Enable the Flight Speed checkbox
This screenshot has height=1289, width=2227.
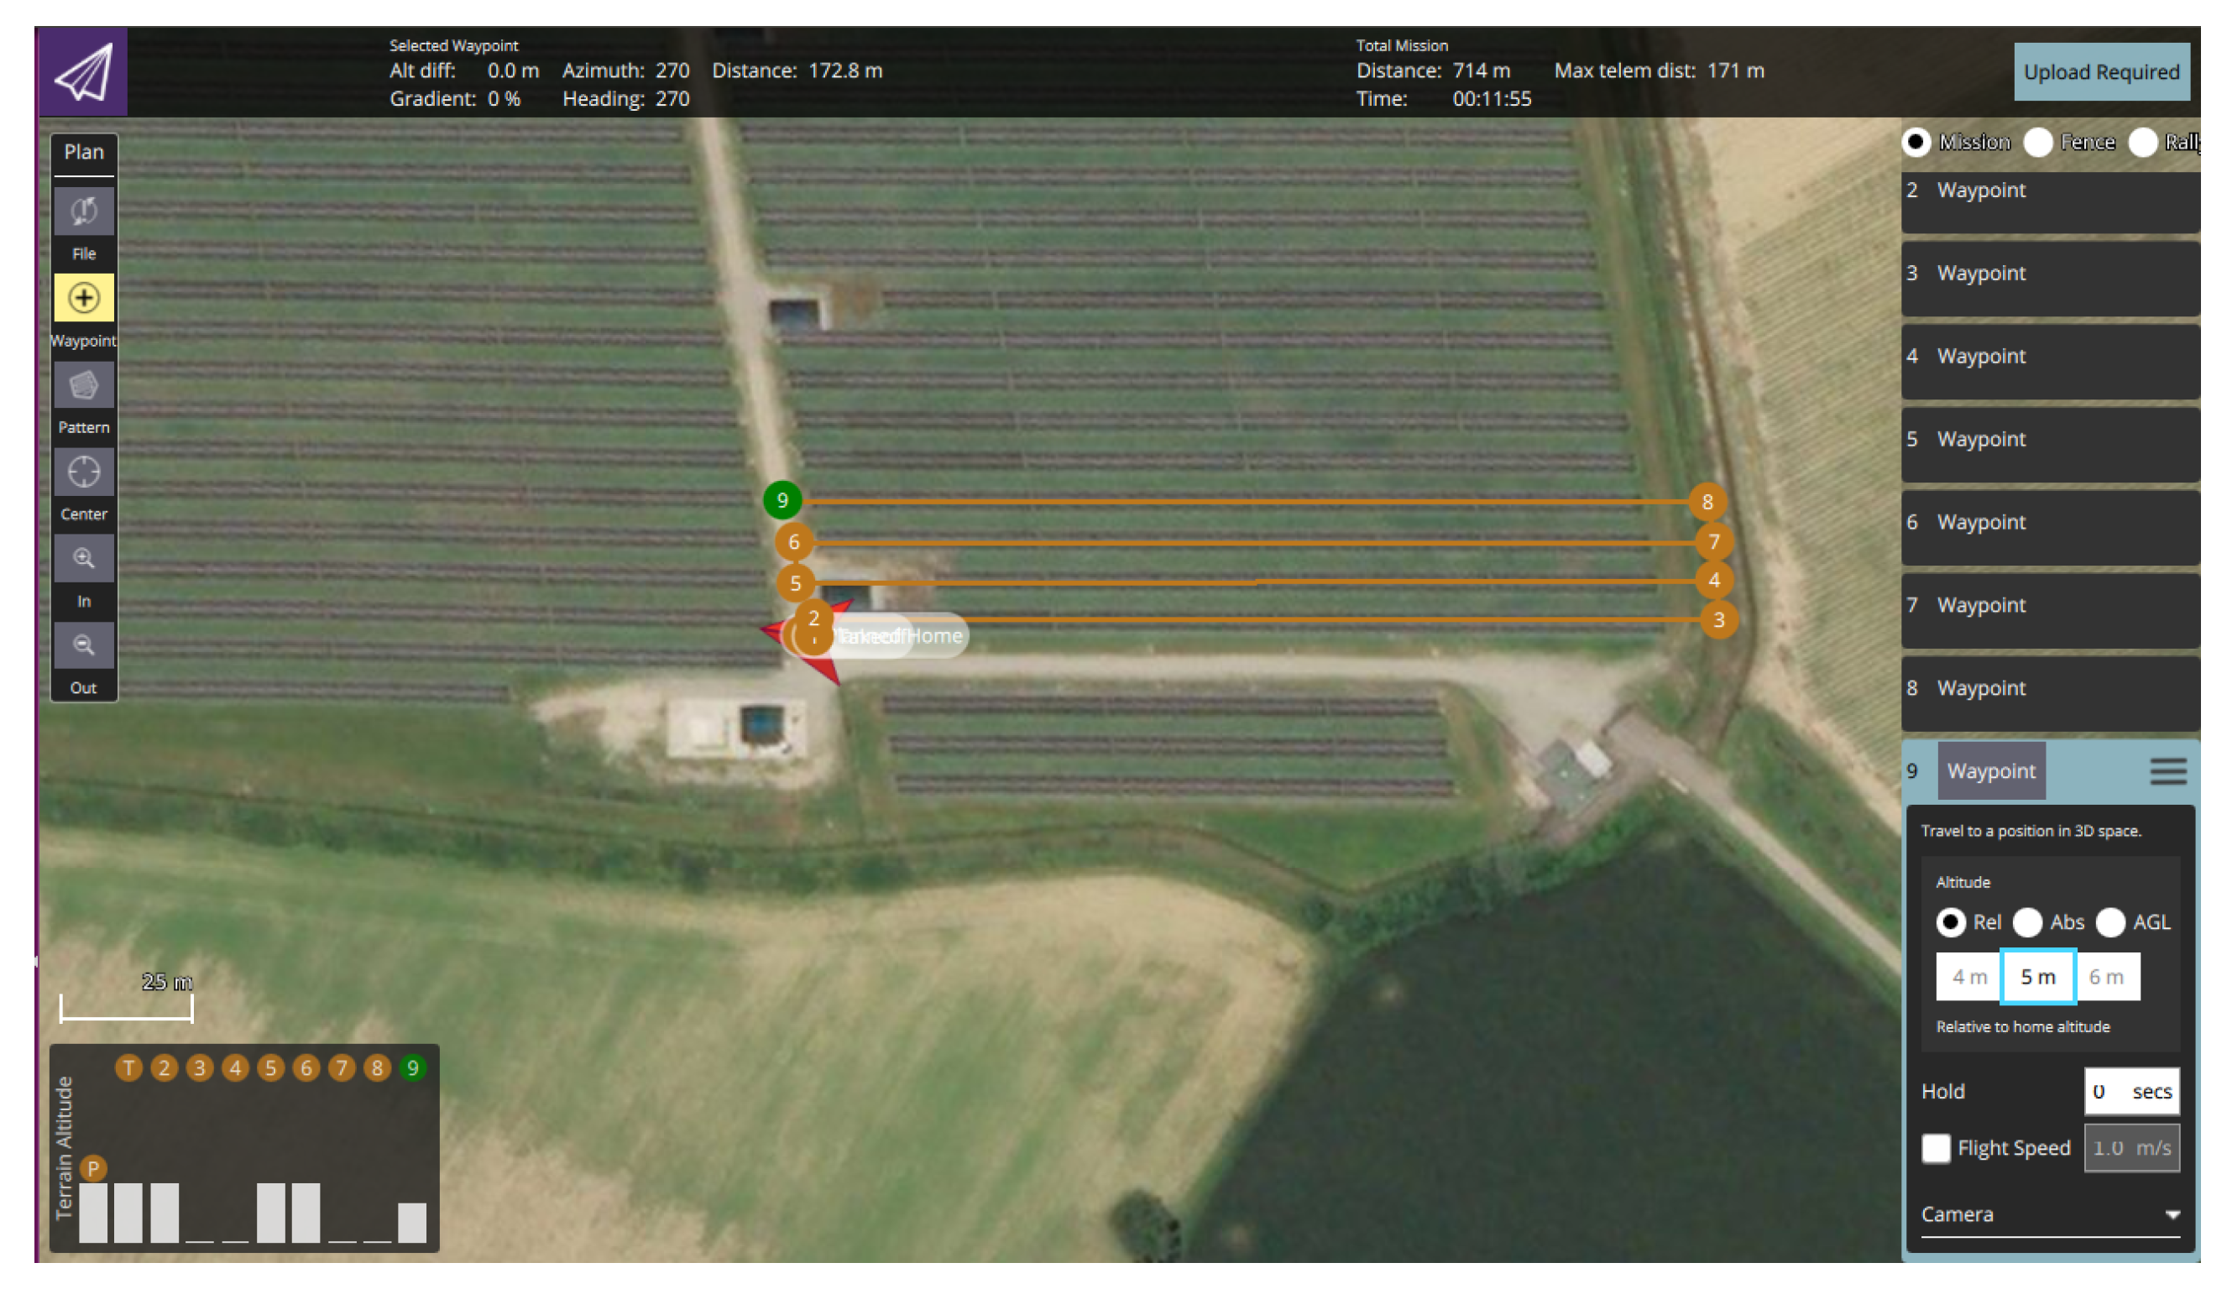click(x=1936, y=1149)
